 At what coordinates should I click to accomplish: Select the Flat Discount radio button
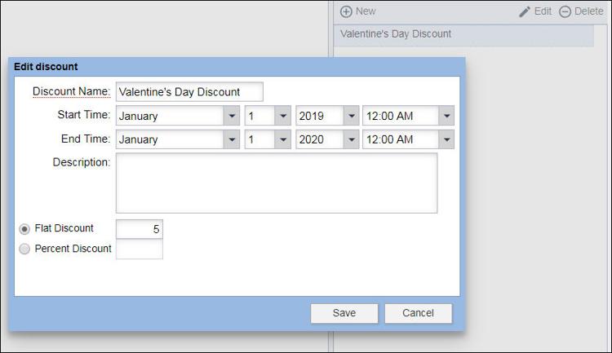pos(24,229)
